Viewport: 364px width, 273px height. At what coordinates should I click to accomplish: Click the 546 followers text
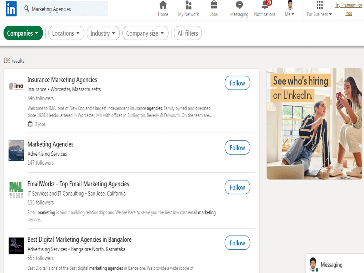(41, 98)
